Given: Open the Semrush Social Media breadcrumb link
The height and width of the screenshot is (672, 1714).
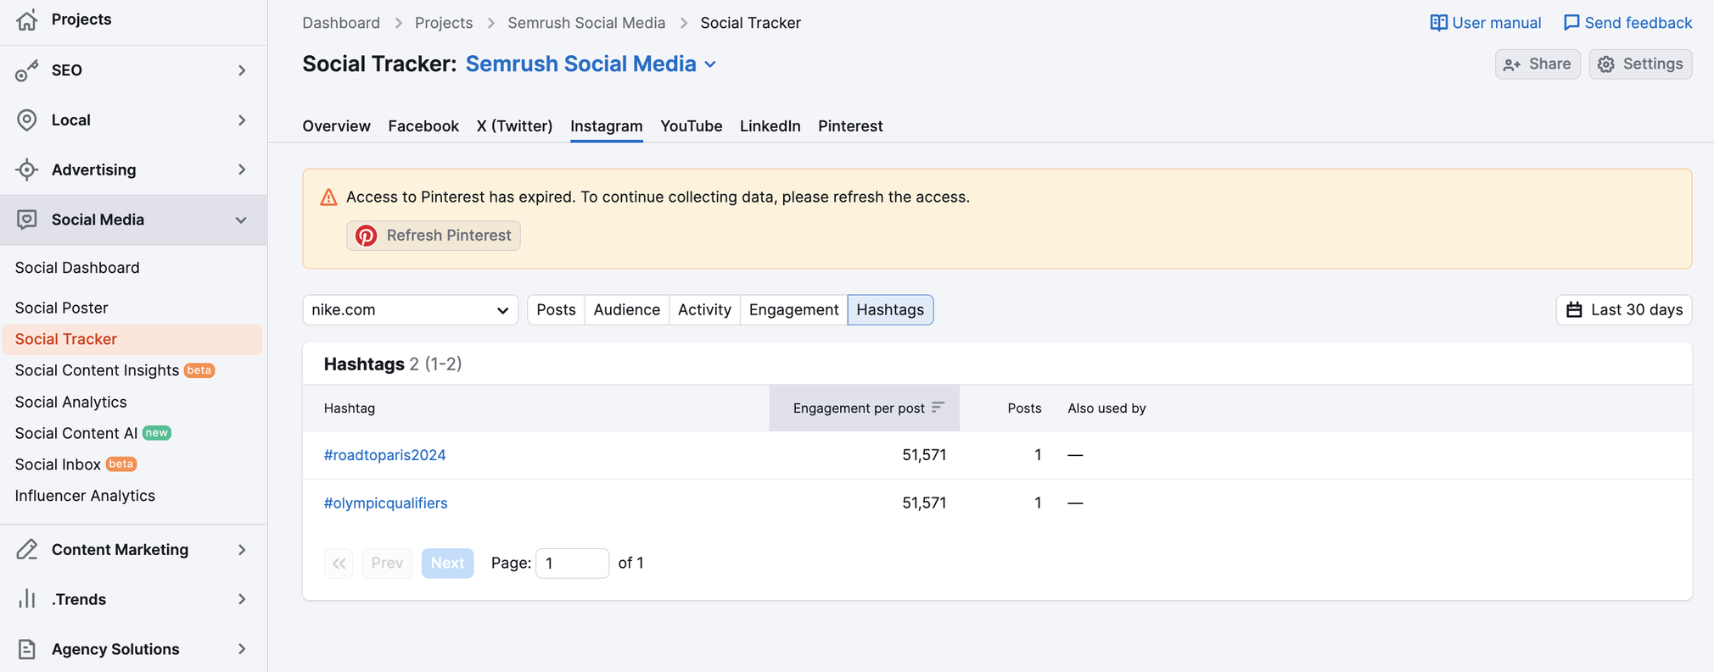Looking at the screenshot, I should (586, 23).
